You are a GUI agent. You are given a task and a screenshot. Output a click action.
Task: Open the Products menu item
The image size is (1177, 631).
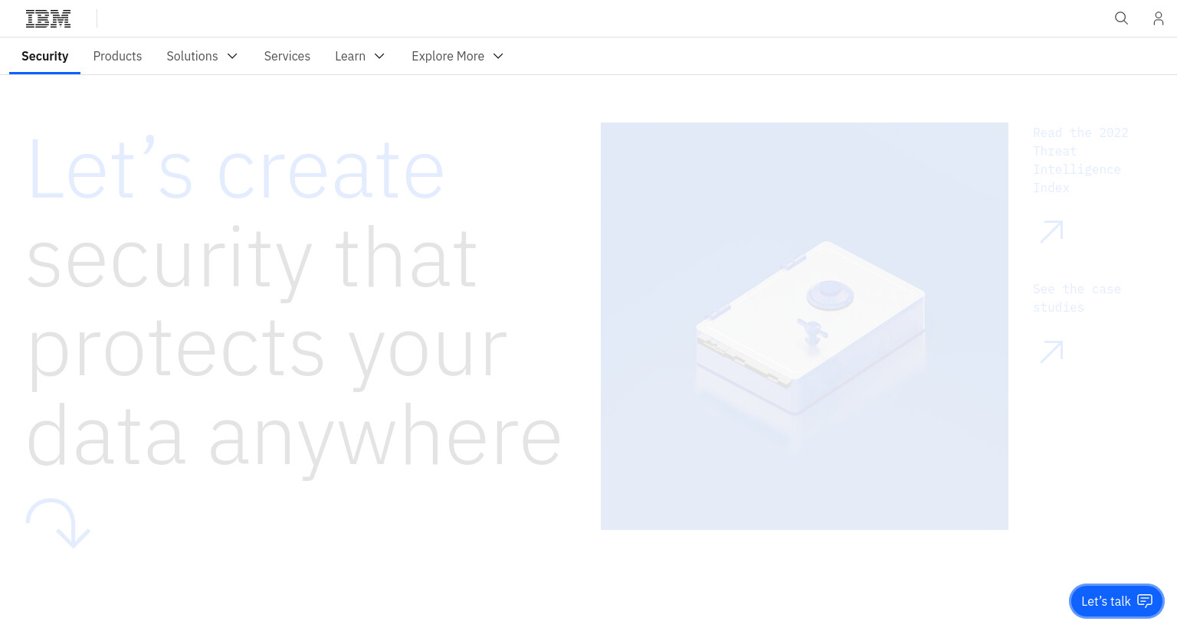click(117, 56)
